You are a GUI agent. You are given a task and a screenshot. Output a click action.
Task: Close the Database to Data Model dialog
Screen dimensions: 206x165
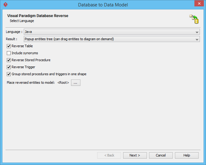tap(199, 3)
